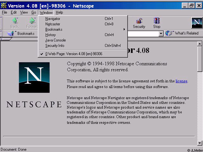The width and height of the screenshot is (203, 152).
Task: Click the location text field
Action: [143, 34]
